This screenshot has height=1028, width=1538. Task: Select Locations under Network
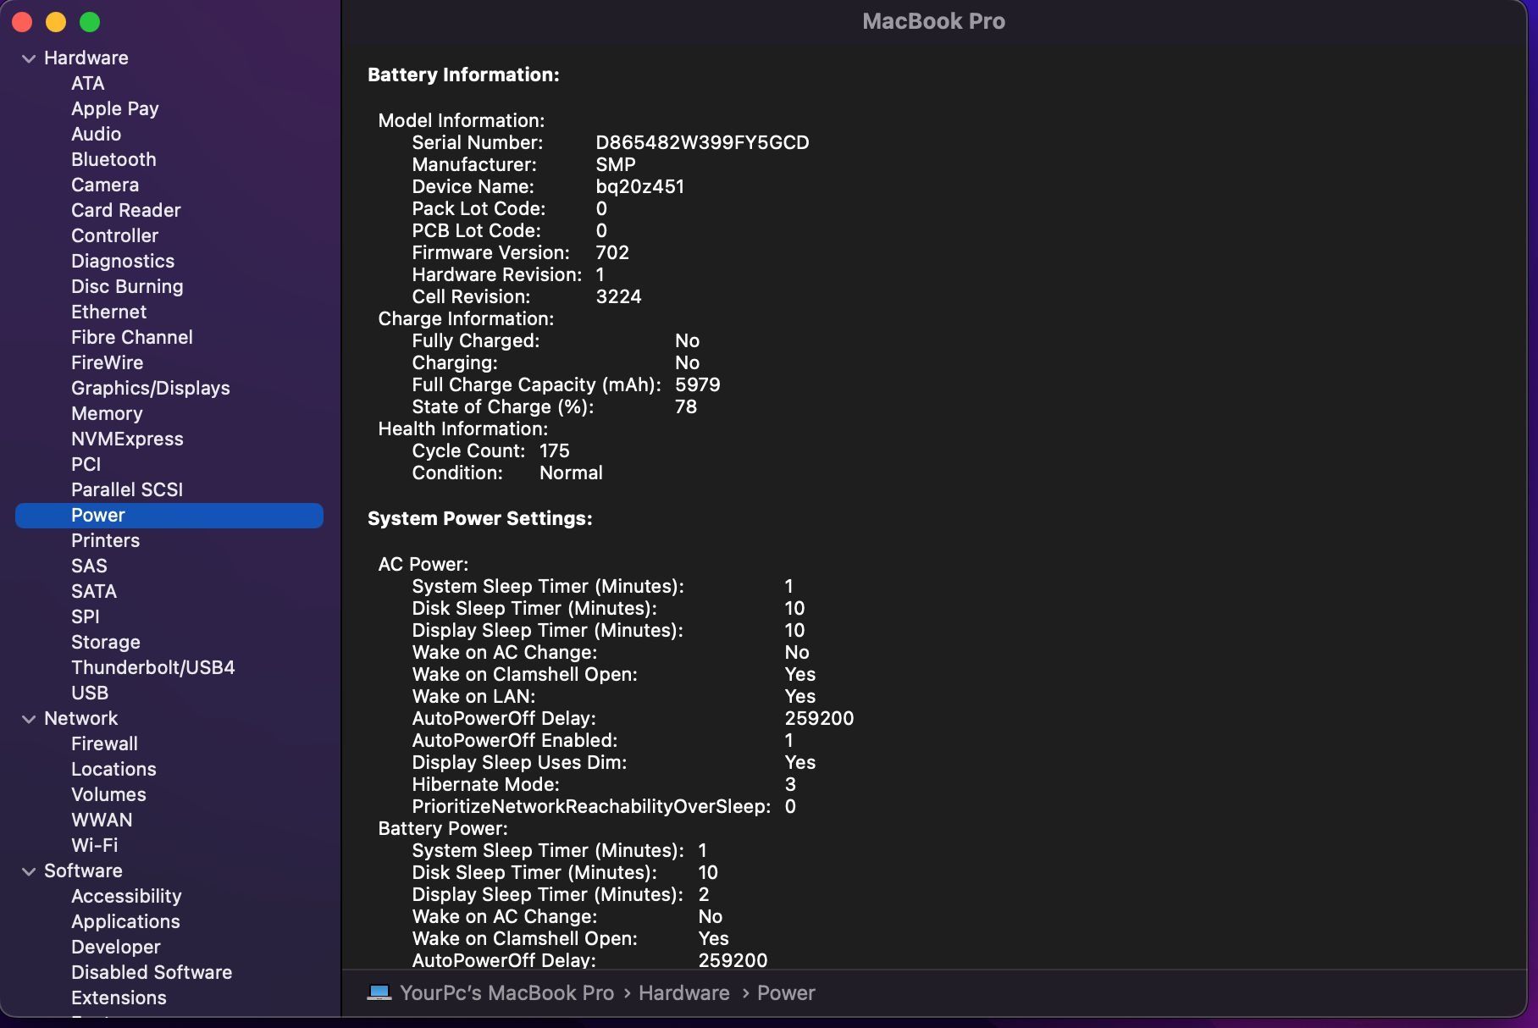[x=113, y=769]
